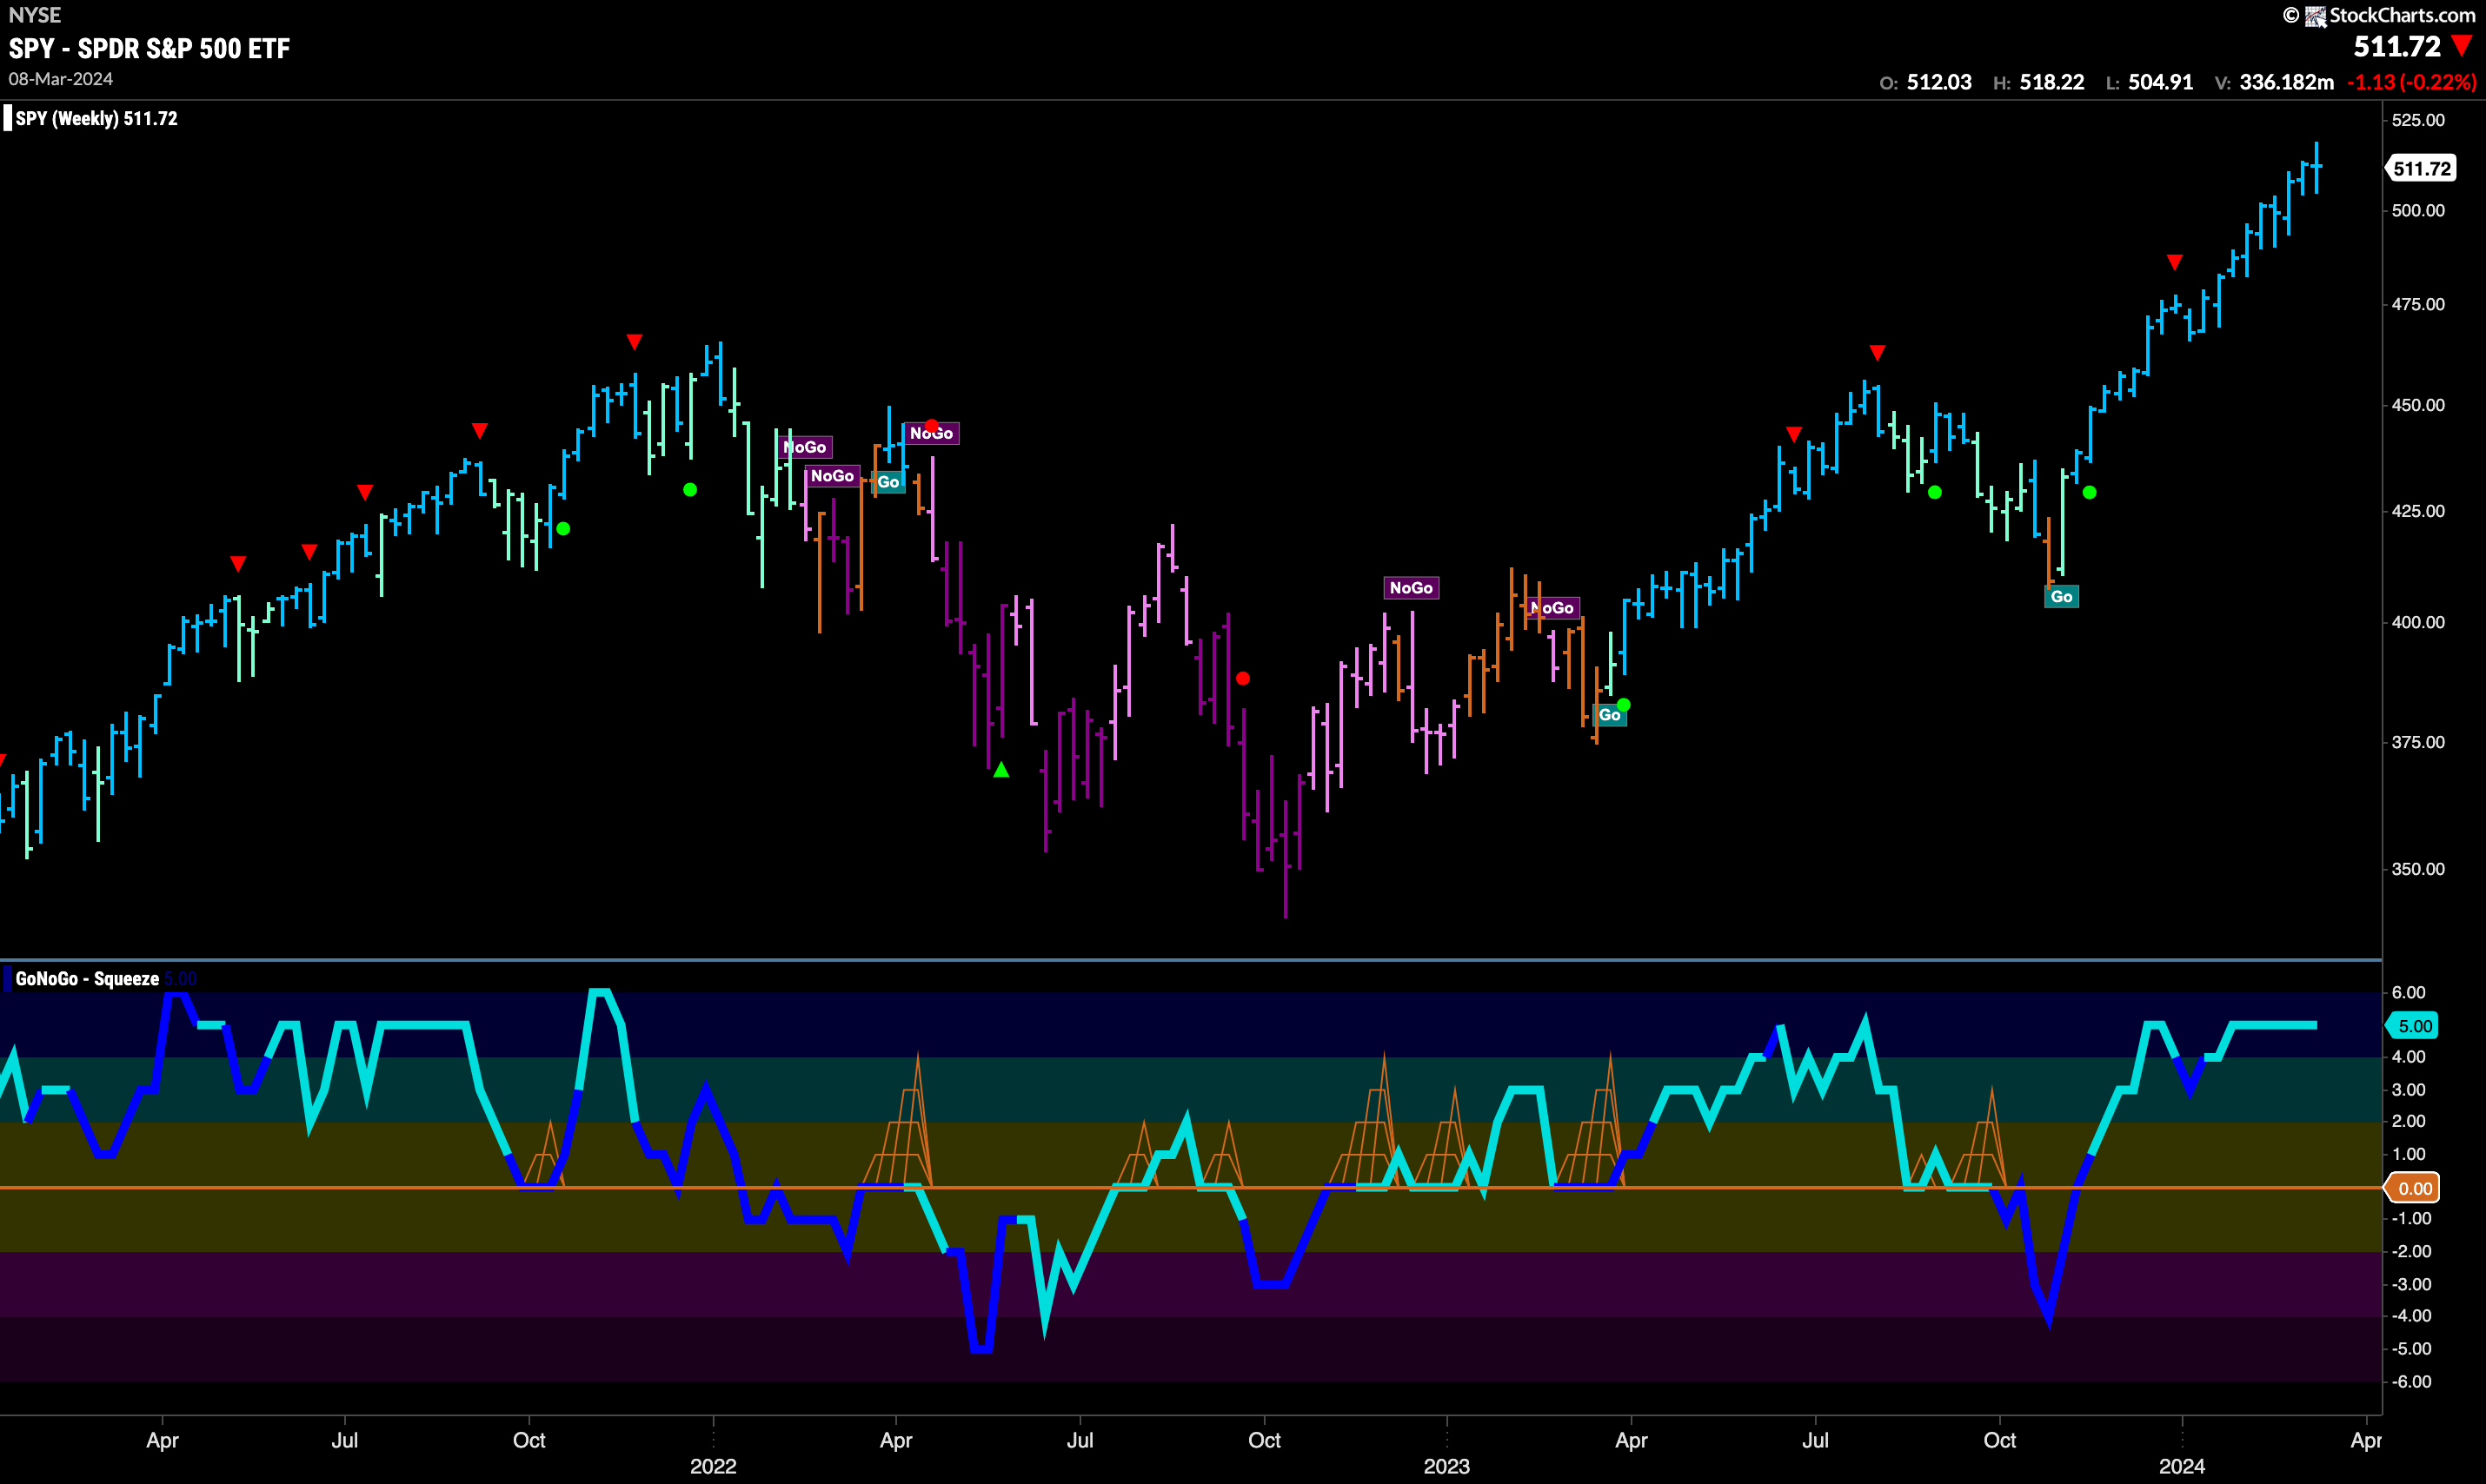Click the 350.00 price axis label

[x=2418, y=869]
